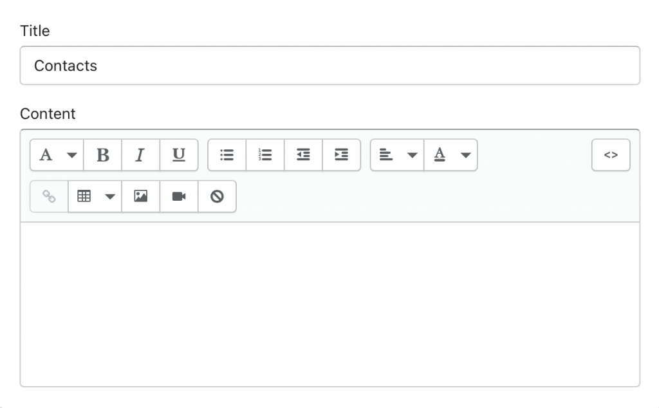Click inside the Title field
Screen dimensions: 659x408
pyautogui.click(x=329, y=65)
